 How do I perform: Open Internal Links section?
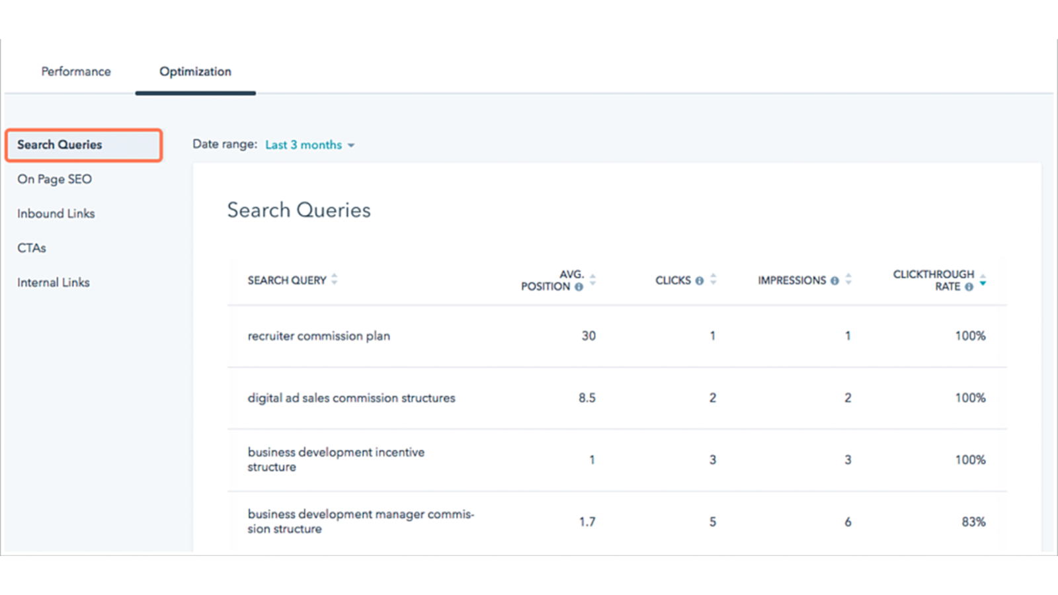[x=54, y=282]
